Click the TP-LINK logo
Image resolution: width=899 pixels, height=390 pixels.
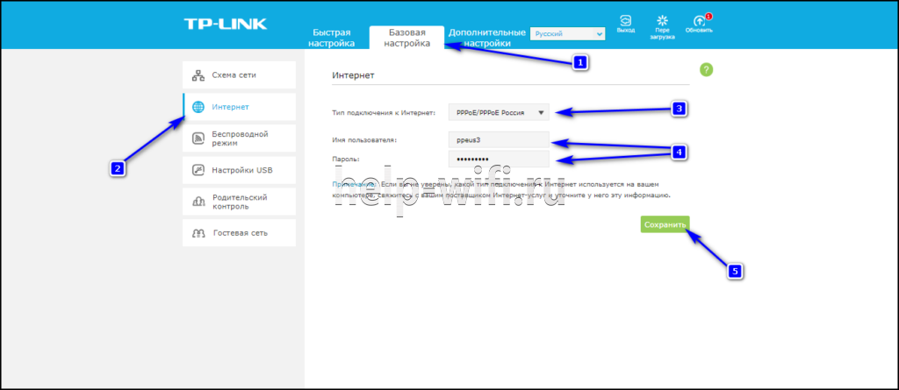point(226,24)
